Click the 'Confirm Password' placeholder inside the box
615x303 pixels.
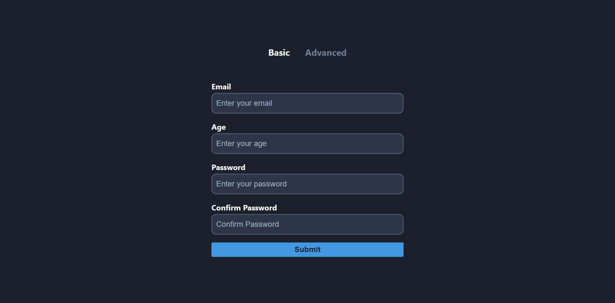point(248,224)
